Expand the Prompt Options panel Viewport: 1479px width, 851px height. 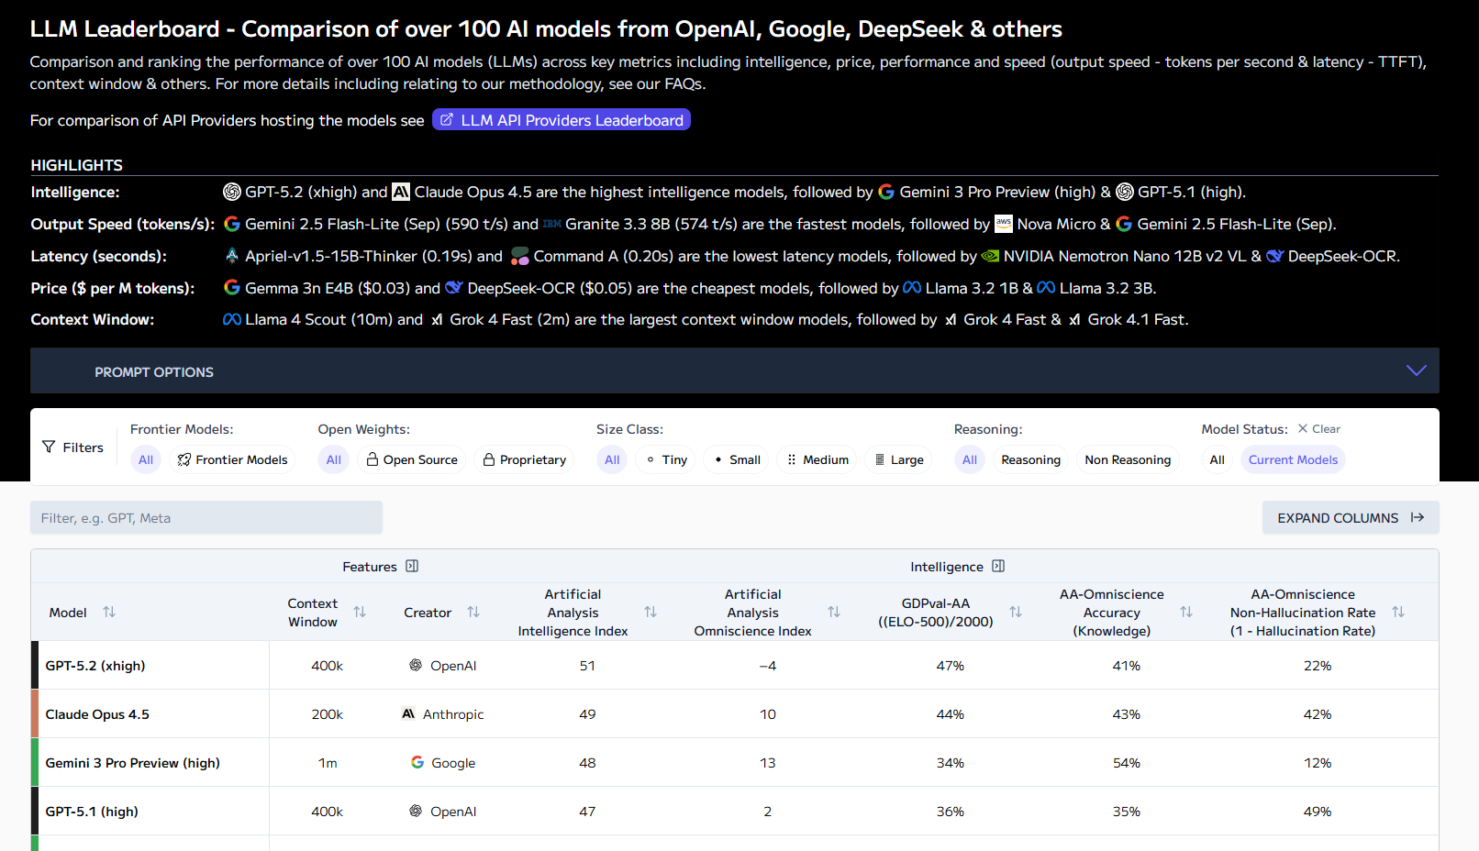coord(1416,371)
